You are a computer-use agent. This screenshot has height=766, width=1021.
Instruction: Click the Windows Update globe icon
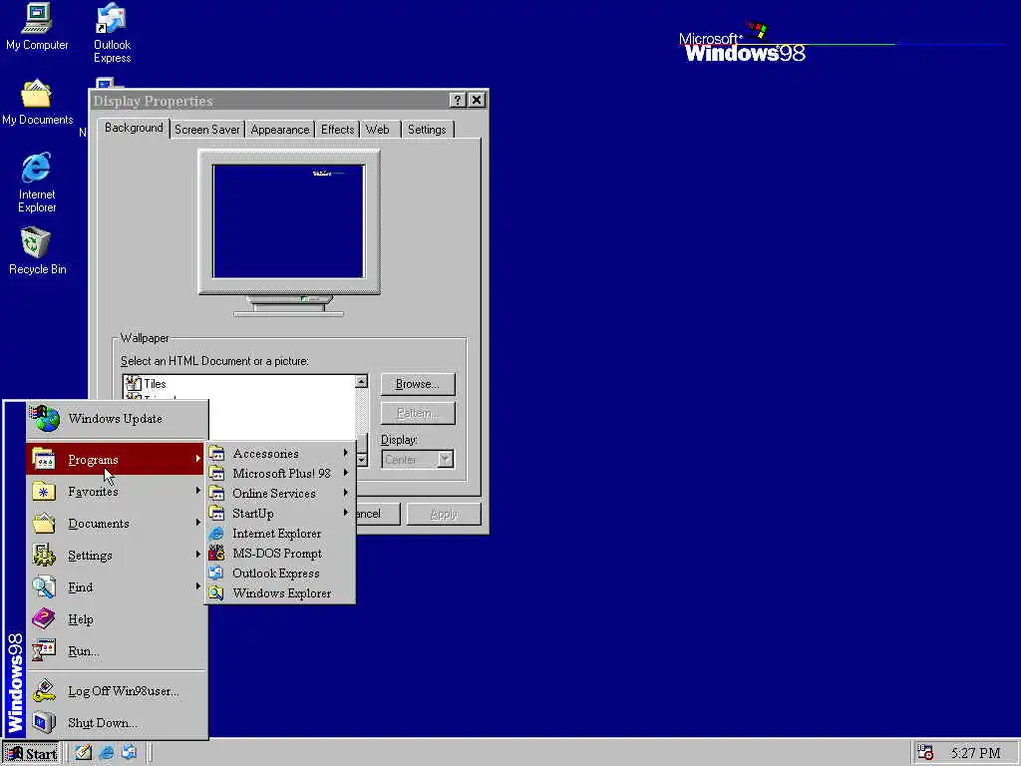coord(46,419)
